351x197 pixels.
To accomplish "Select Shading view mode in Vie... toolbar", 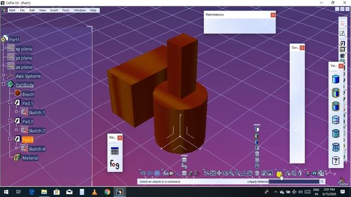I will tap(336, 79).
